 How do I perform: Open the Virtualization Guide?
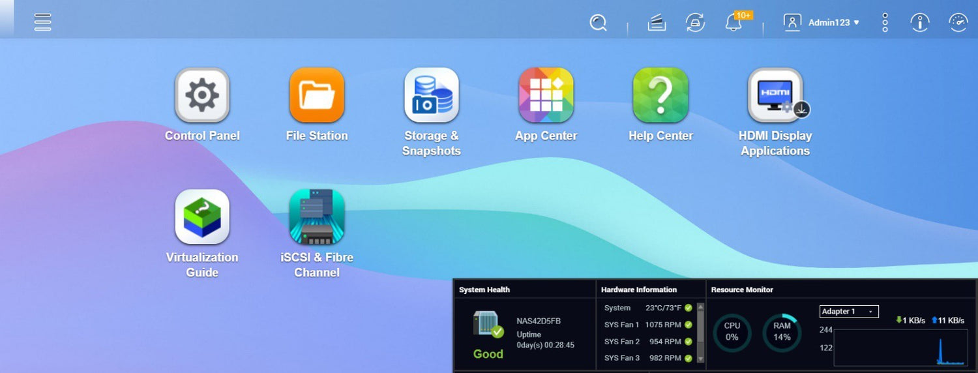click(202, 216)
